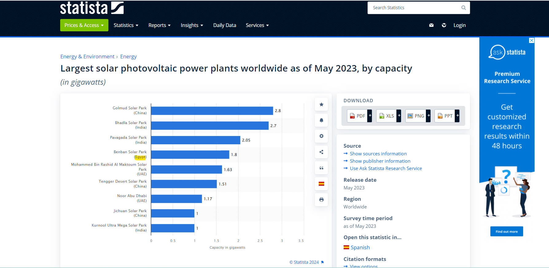
Task: Click the envelope mail icon in header
Action: point(431,25)
